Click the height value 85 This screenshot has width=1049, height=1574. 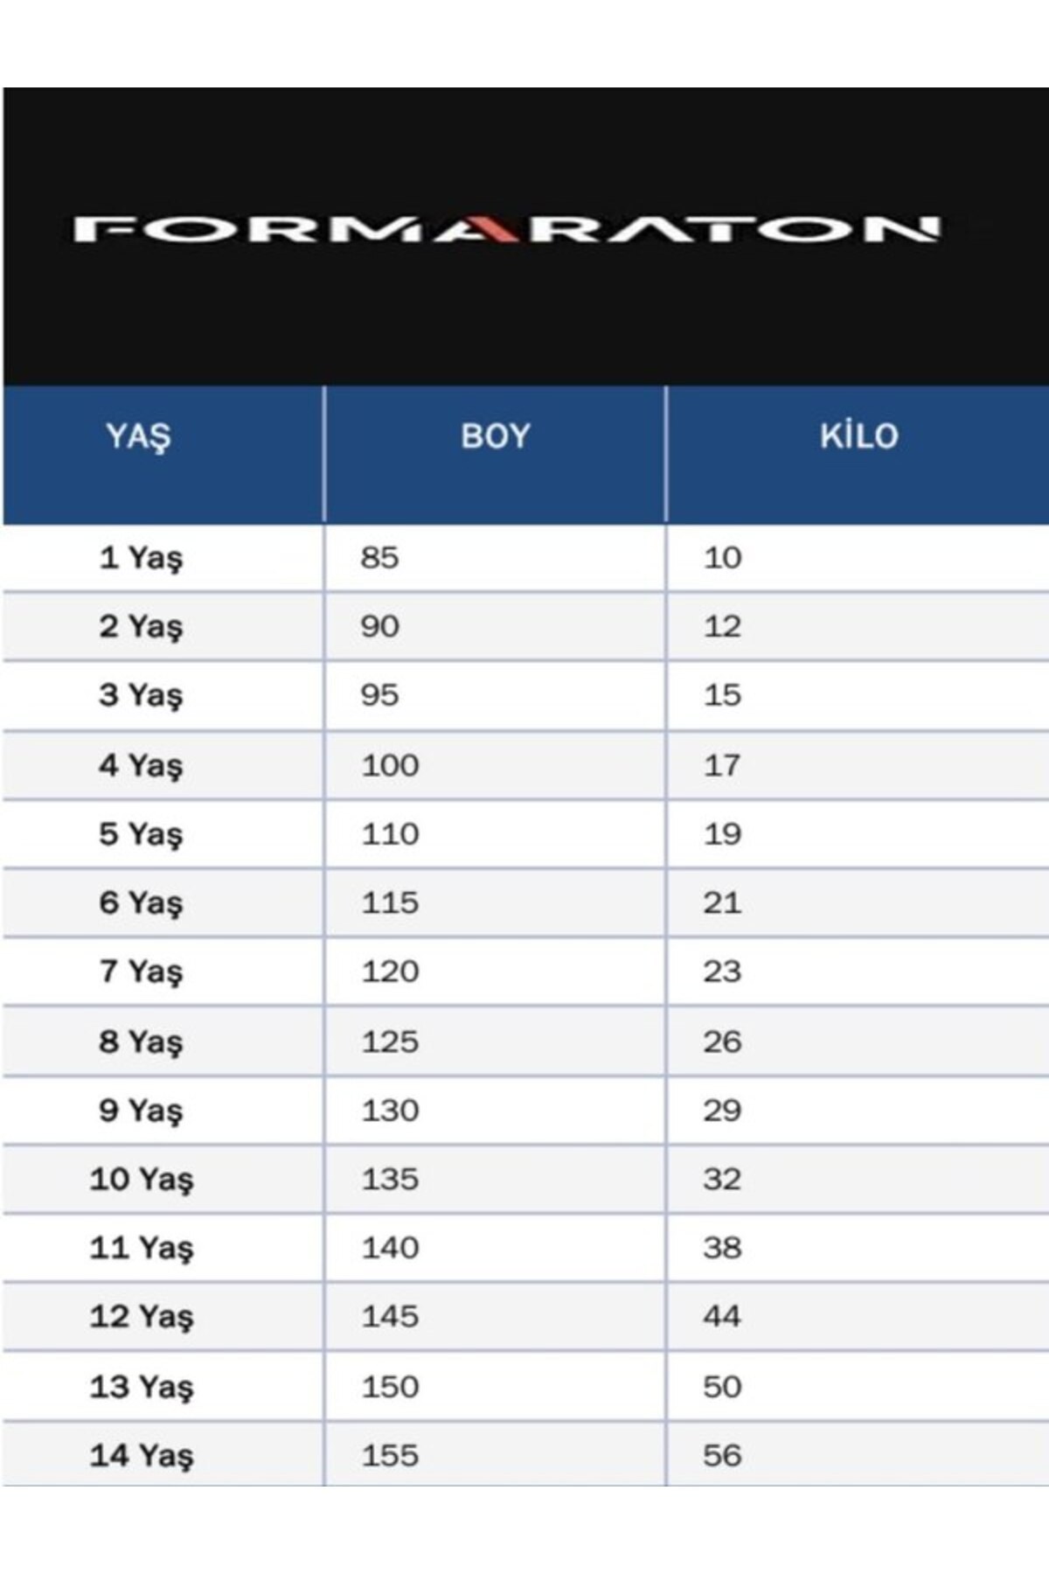[x=379, y=557]
